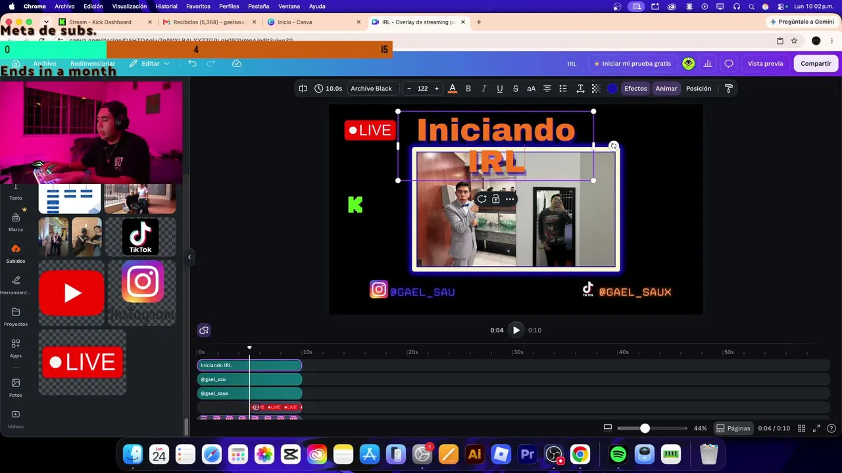The image size is (842, 473).
Task: Toggle strikethrough text formatting
Action: click(516, 89)
